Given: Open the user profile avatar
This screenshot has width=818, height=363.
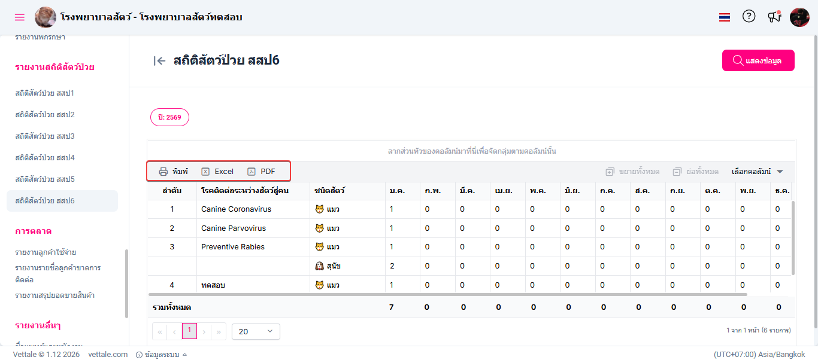Looking at the screenshot, I should click(799, 17).
